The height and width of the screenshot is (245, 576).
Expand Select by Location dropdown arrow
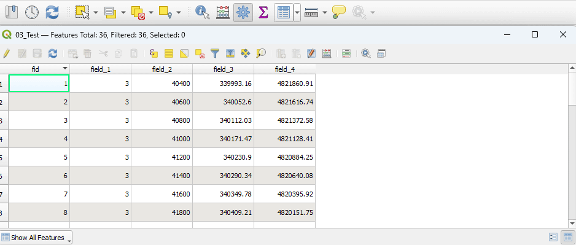coord(179,12)
